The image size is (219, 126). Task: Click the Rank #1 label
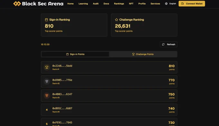[x=56, y=69]
